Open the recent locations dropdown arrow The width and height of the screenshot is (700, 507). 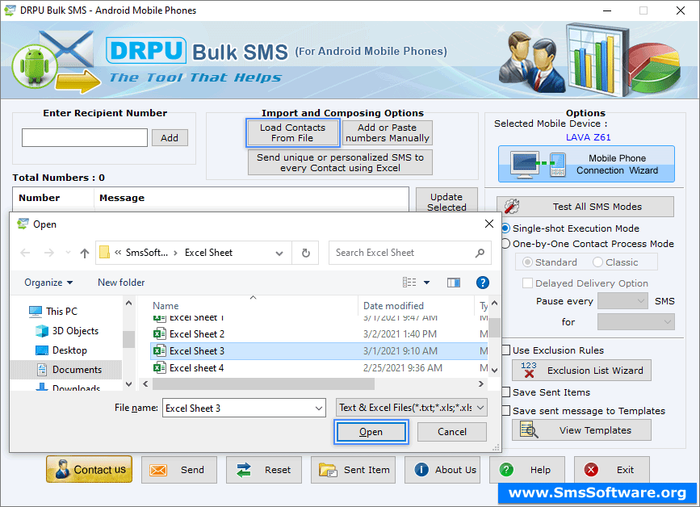tap(68, 253)
